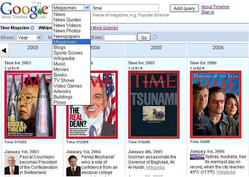Click the 'January 4th, 2005' date heading

(145, 152)
